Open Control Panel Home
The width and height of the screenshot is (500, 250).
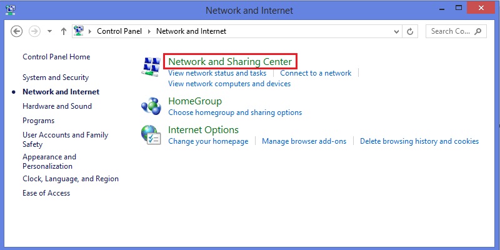click(x=56, y=57)
